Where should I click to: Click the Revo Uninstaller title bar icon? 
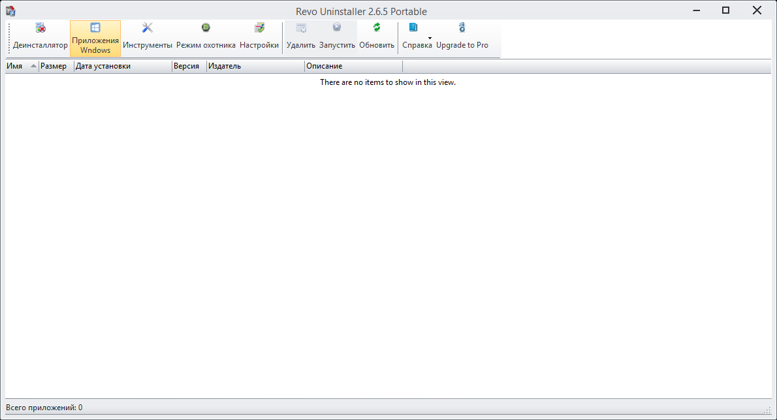click(10, 10)
